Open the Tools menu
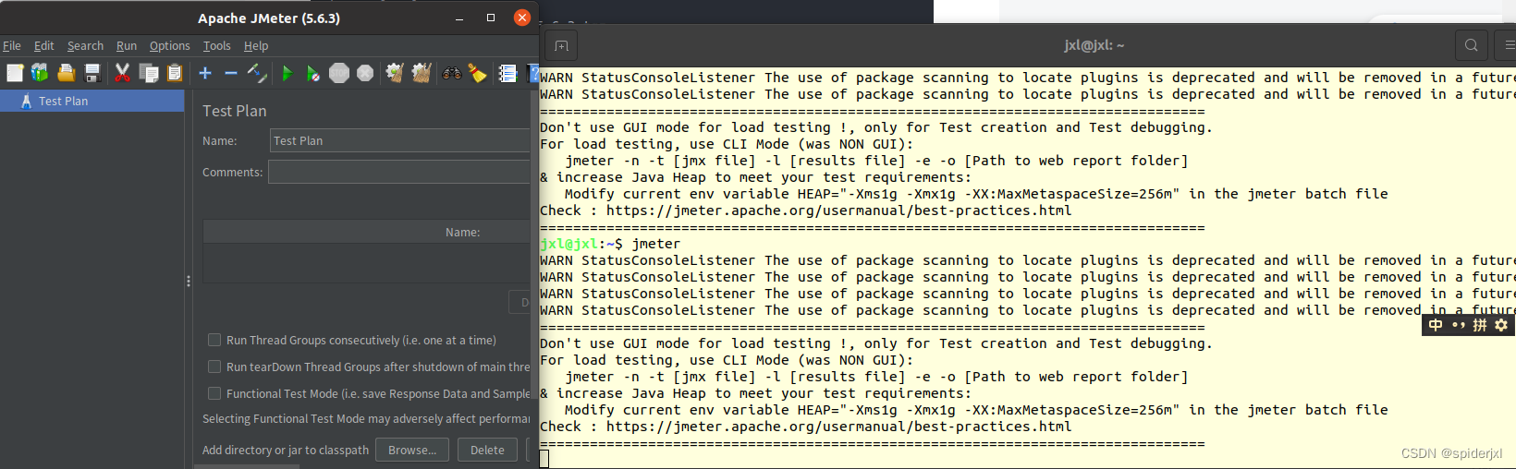1516x469 pixels. [217, 45]
